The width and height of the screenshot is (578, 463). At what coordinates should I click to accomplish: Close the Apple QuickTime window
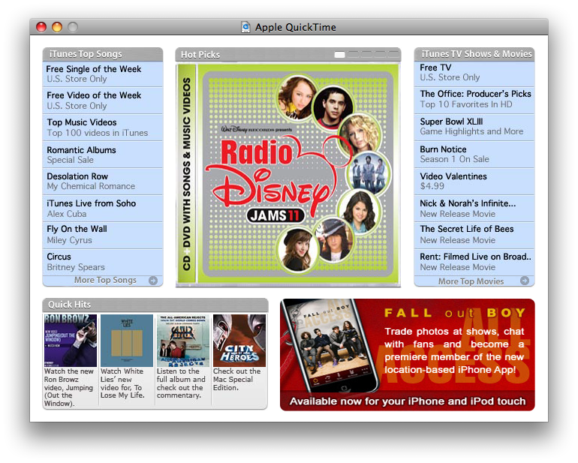point(41,27)
